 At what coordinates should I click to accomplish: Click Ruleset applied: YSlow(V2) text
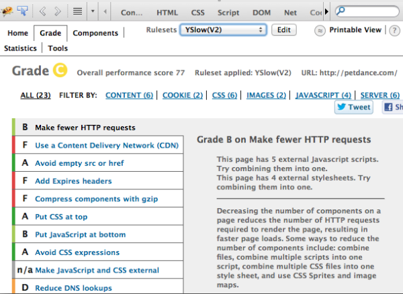pos(243,73)
